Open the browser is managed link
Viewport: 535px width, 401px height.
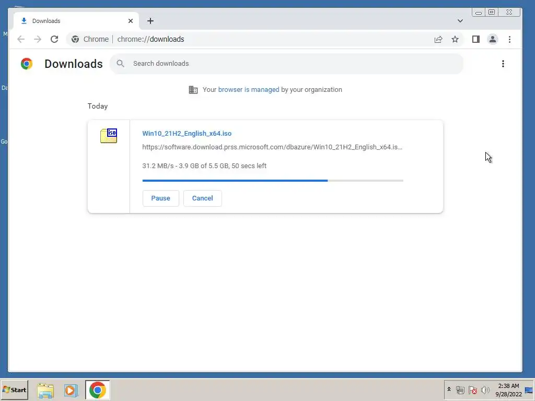248,90
